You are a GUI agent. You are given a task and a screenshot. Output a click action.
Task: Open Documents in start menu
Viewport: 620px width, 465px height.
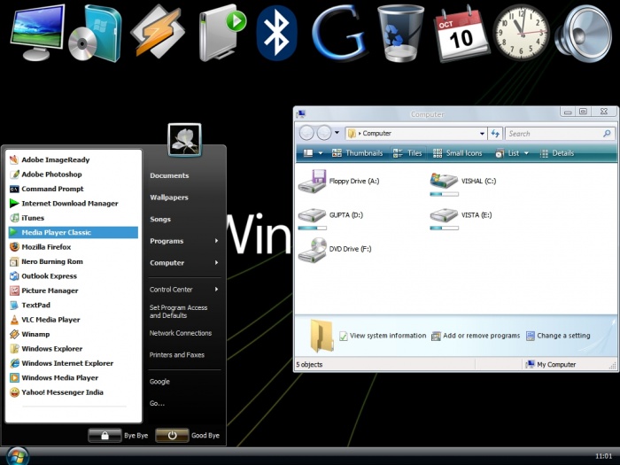click(169, 175)
